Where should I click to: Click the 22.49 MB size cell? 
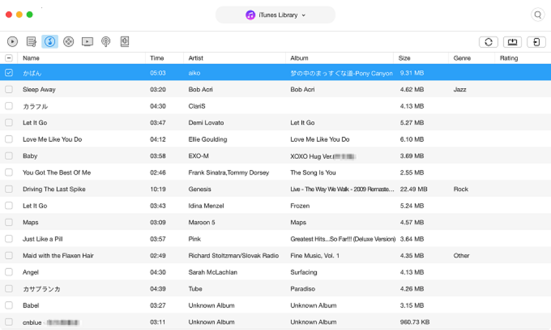[x=414, y=189]
